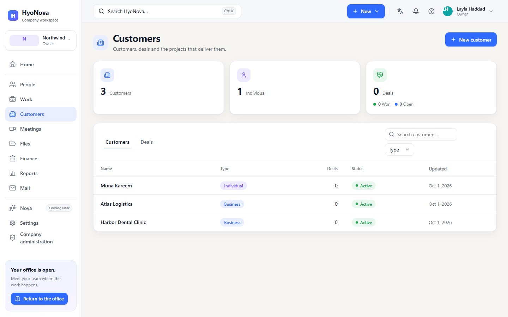Viewport: 508px width, 317px height.
Task: Focus the Search customers field
Action: [x=421, y=135]
